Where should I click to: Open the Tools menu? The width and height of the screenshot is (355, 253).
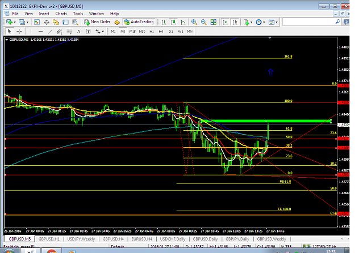[x=78, y=14]
